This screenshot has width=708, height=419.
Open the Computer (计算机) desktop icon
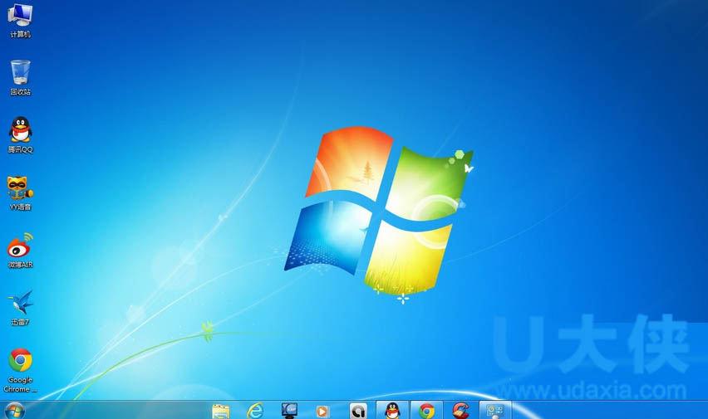(x=20, y=20)
